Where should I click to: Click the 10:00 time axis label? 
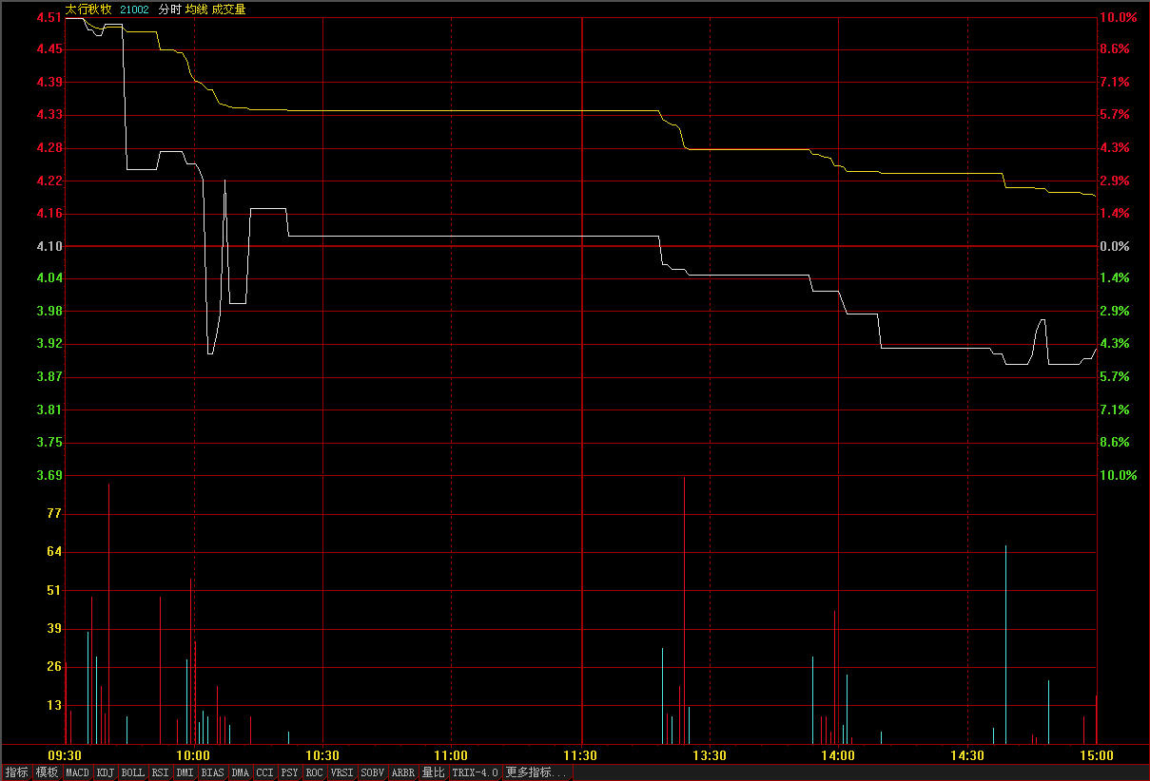[x=194, y=755]
